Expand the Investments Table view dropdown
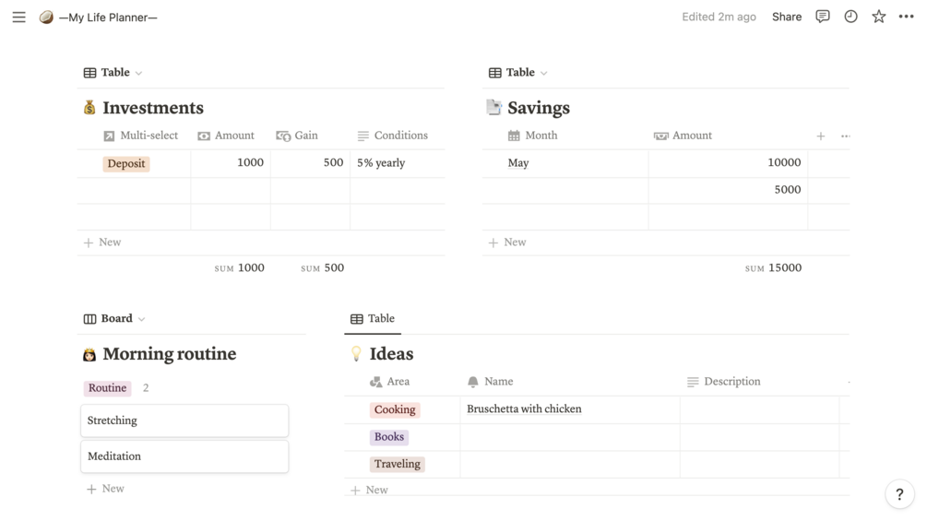 (114, 72)
